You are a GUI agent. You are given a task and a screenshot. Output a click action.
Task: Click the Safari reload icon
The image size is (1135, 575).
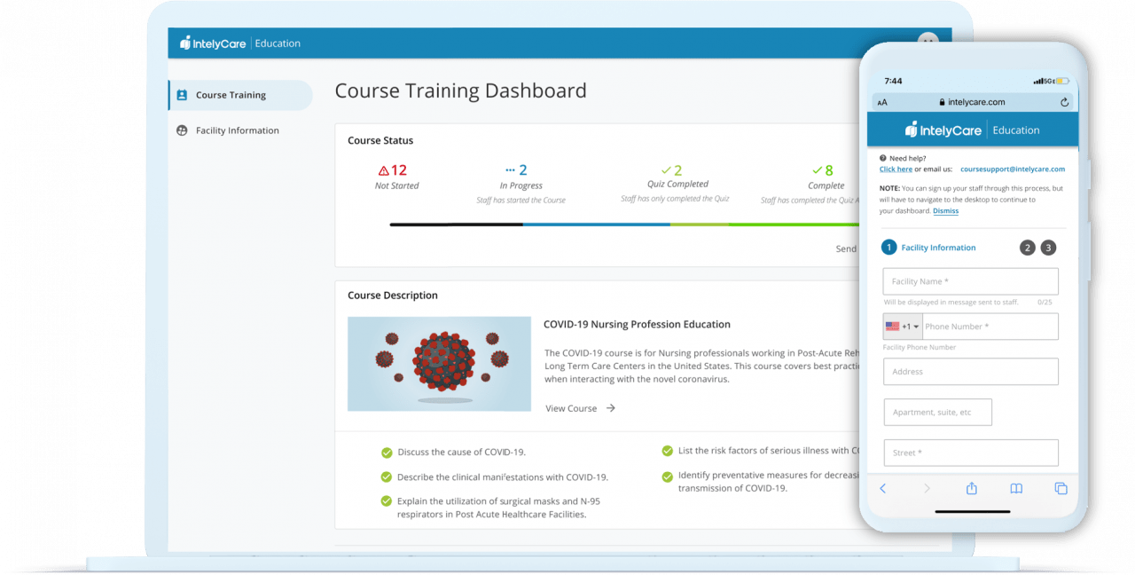[x=1064, y=103]
